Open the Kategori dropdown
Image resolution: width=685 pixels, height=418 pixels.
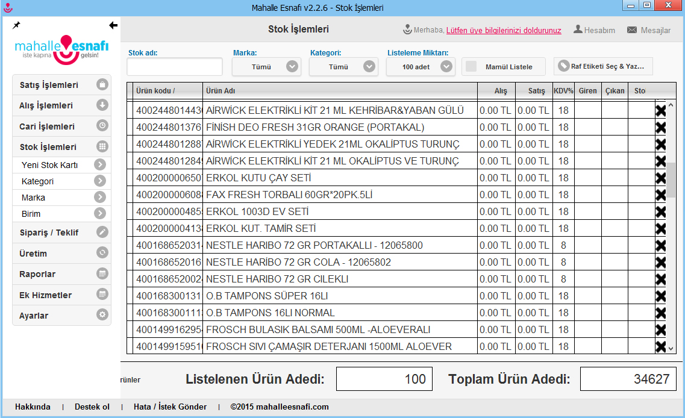(343, 66)
